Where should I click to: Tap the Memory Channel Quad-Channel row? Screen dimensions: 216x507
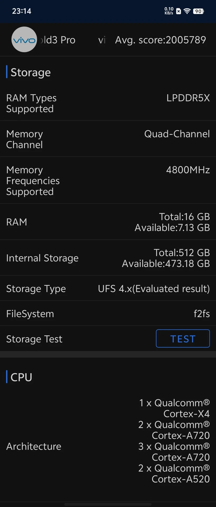click(x=108, y=139)
